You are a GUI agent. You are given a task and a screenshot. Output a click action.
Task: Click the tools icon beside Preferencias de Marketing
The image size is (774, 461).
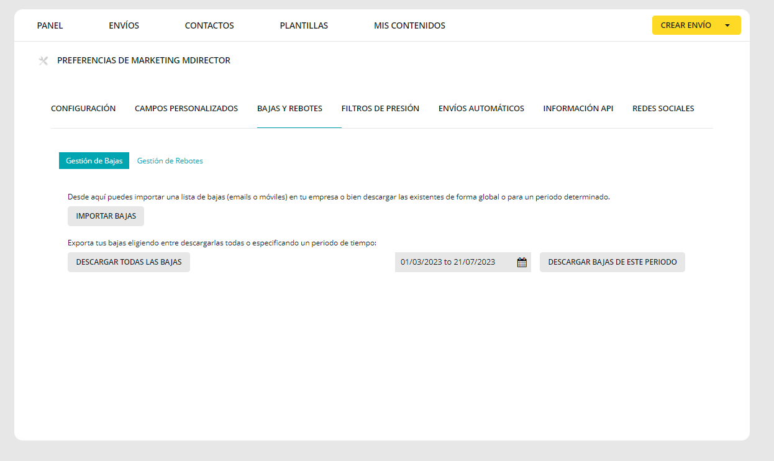(x=43, y=60)
